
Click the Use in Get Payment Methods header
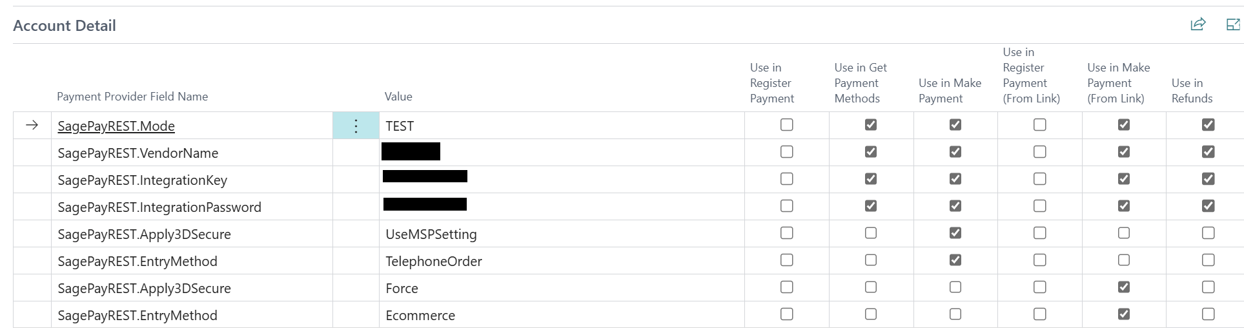860,83
